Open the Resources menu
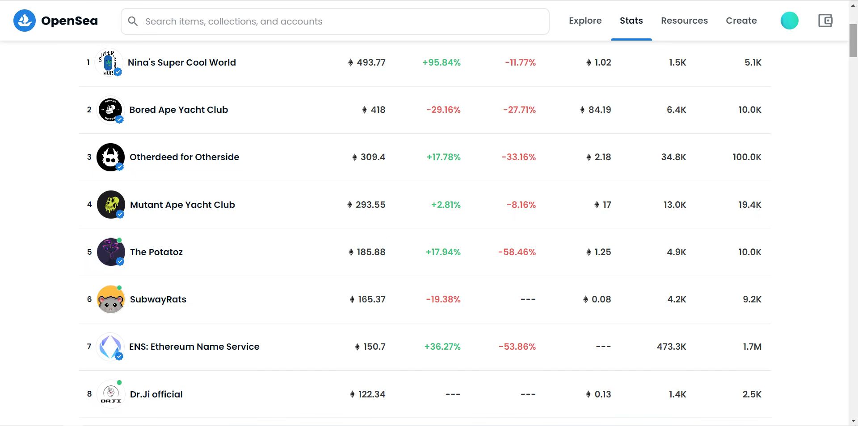The image size is (858, 426). (684, 21)
